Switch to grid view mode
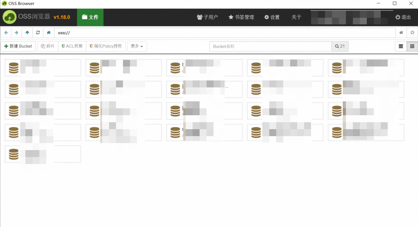This screenshot has height=227, width=418. [x=412, y=46]
